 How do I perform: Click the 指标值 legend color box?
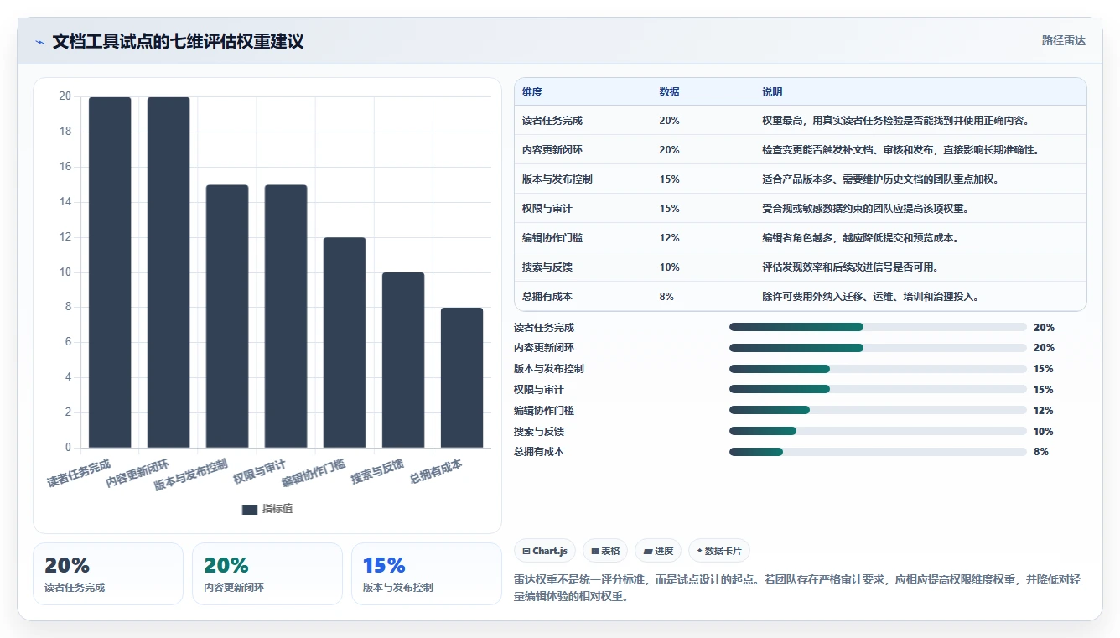click(x=249, y=509)
